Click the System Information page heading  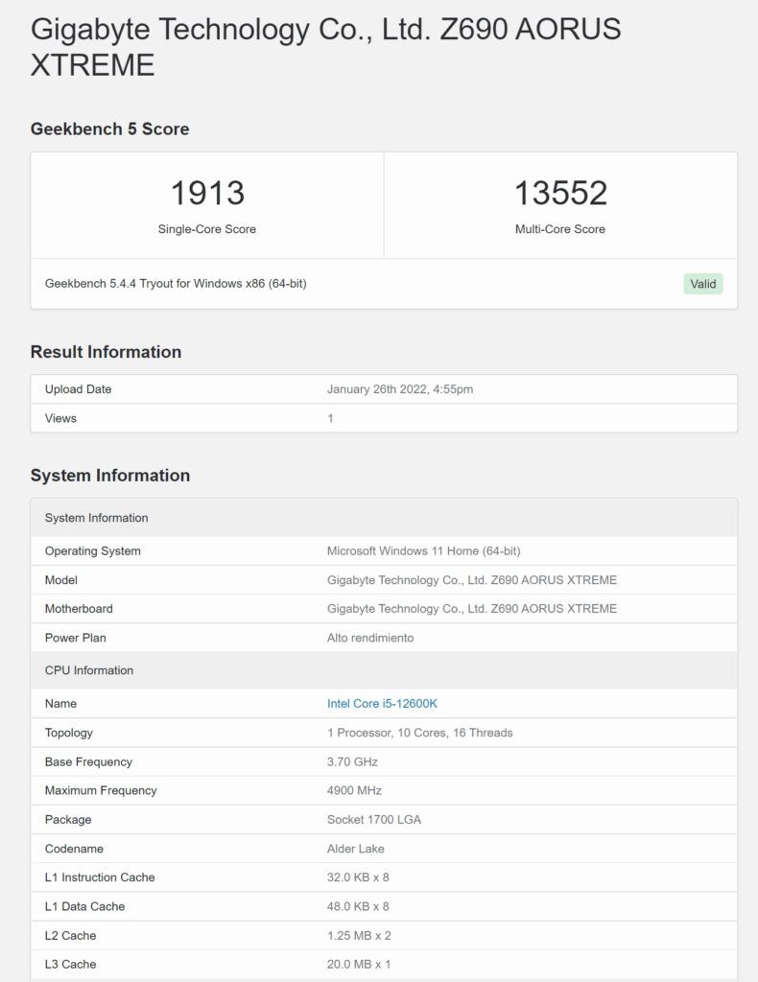click(110, 476)
